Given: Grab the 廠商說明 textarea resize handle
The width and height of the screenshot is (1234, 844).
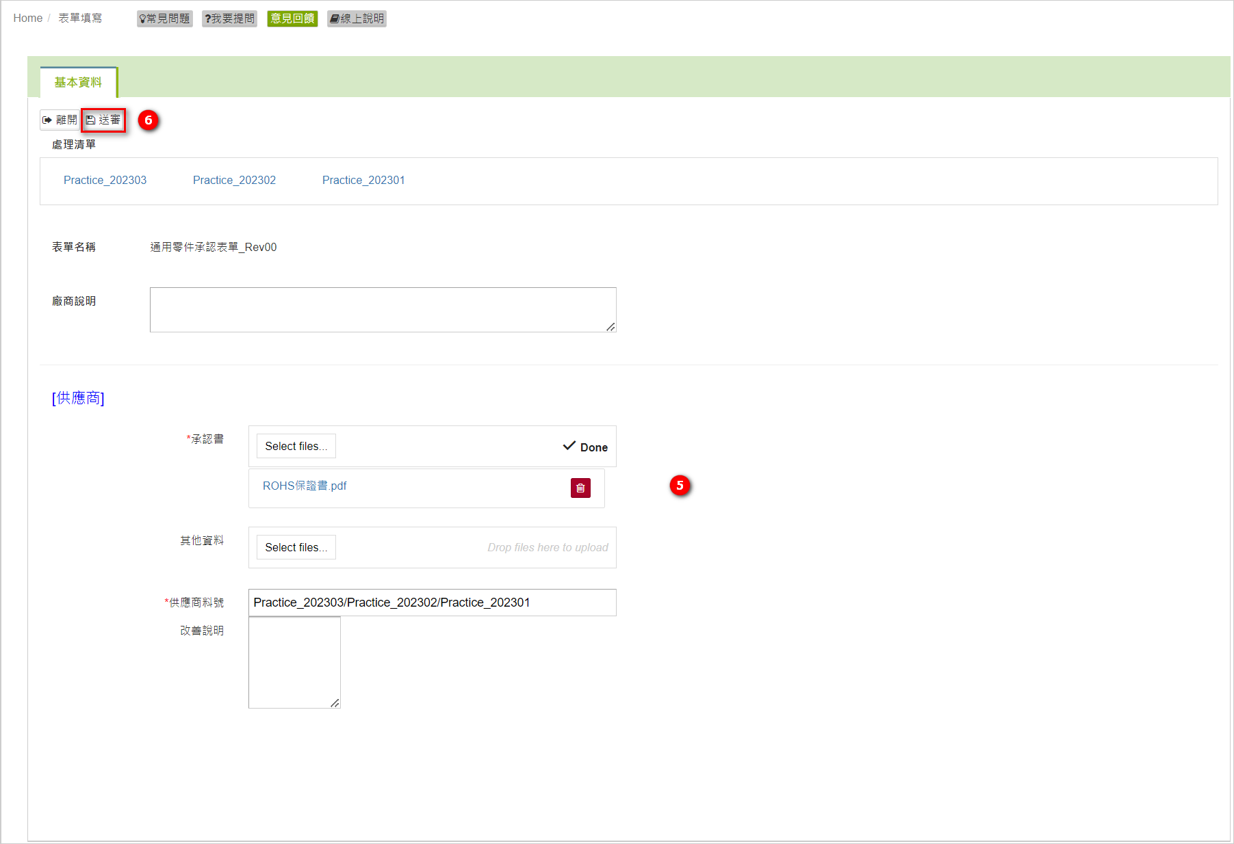Looking at the screenshot, I should (610, 327).
